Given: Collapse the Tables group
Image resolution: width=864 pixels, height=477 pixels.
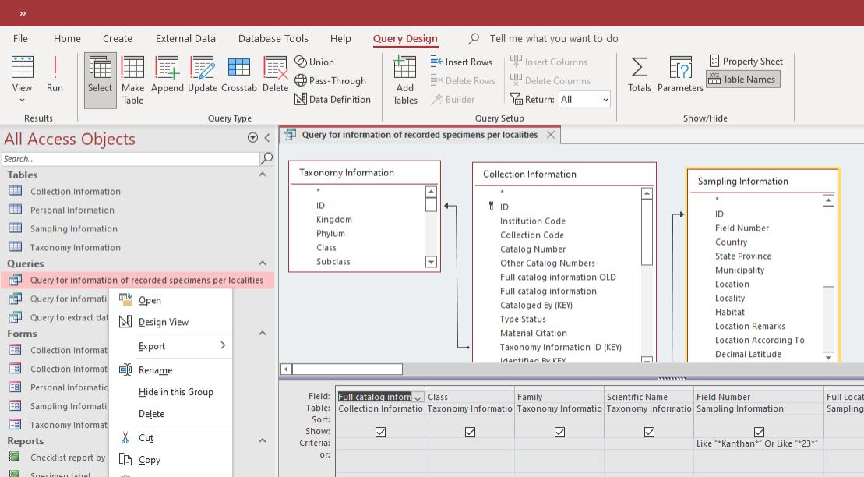Looking at the screenshot, I should pos(263,175).
